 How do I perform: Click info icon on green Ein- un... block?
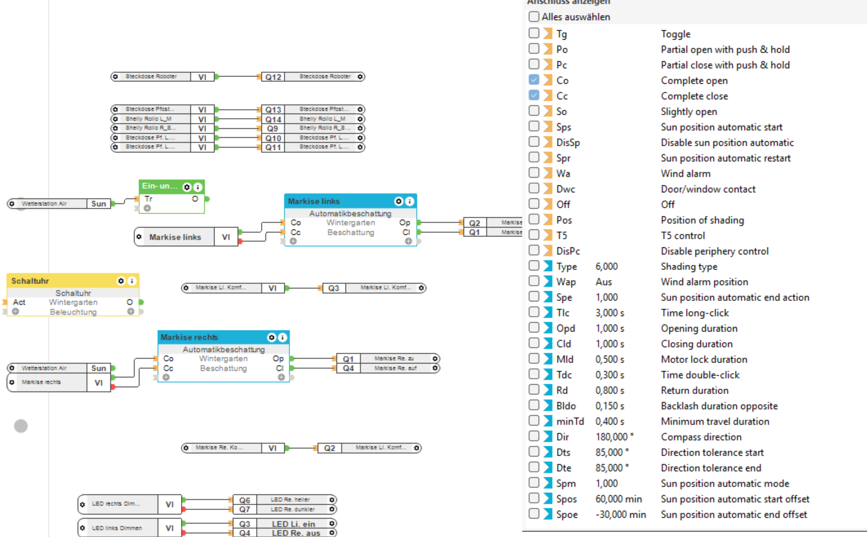click(198, 187)
